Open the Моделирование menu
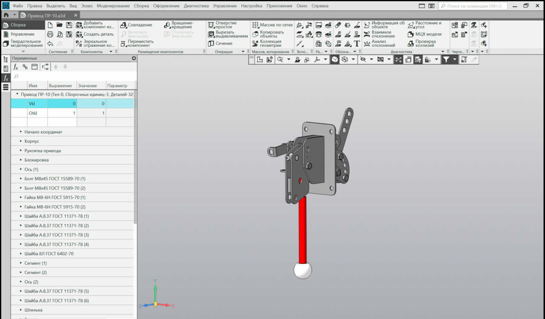This screenshot has height=319, width=545. pos(113,6)
